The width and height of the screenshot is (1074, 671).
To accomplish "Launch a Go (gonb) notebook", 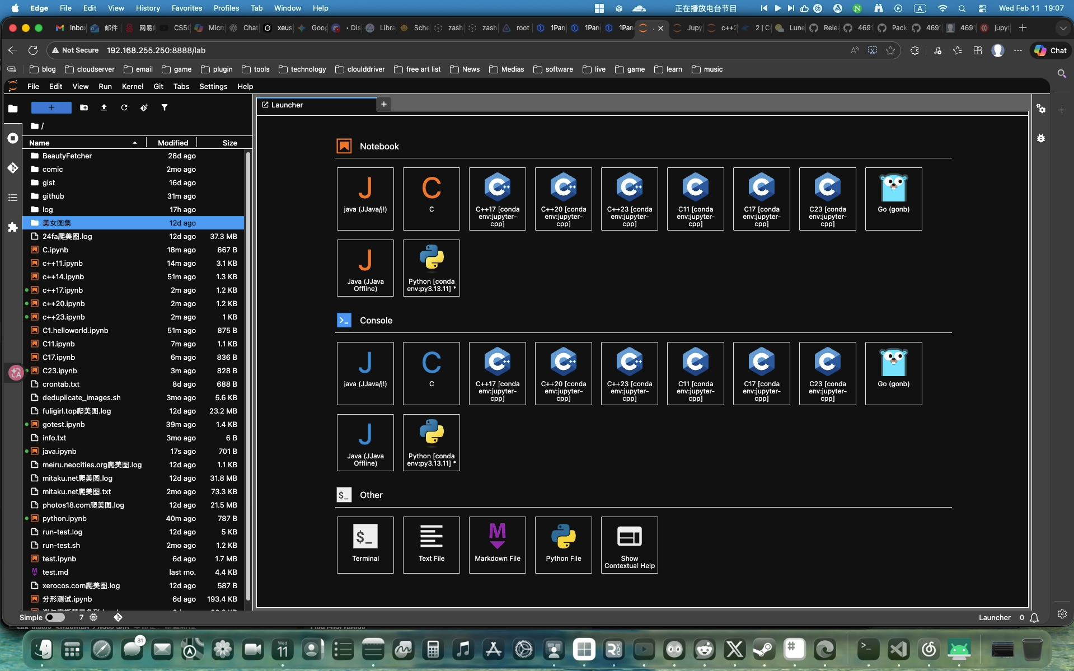I will pyautogui.click(x=894, y=199).
